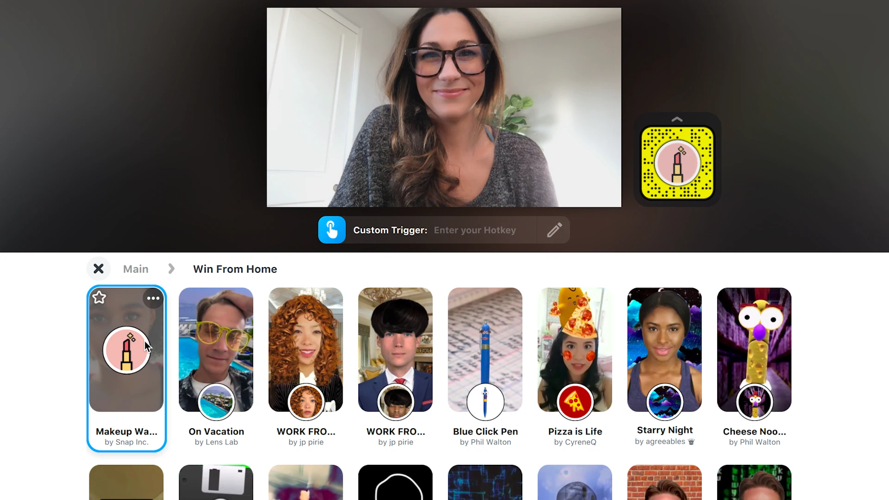889x500 pixels.
Task: Click the Custom Trigger hand icon
Action: pyautogui.click(x=332, y=230)
